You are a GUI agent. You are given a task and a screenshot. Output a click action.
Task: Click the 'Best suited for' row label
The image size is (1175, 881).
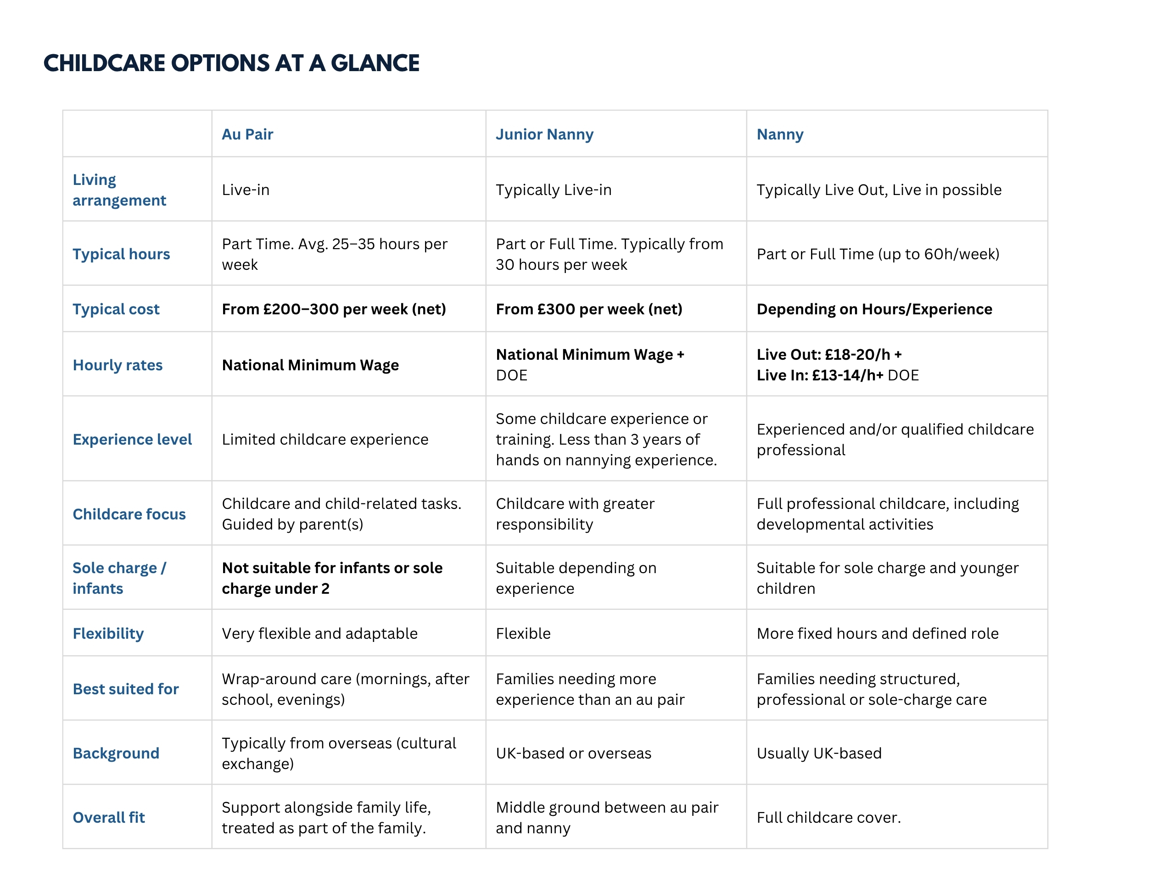pos(126,689)
